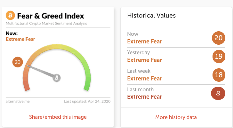
Task: Click the orange 20 badge beside the gauge
Action: coord(17,62)
